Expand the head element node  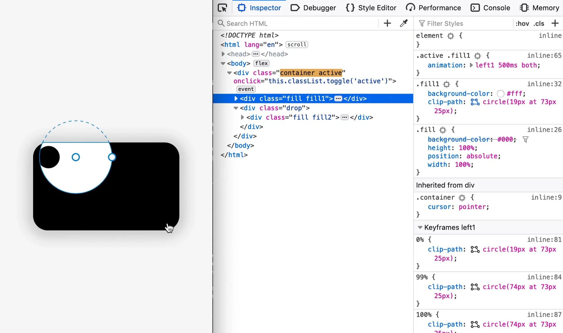point(223,54)
